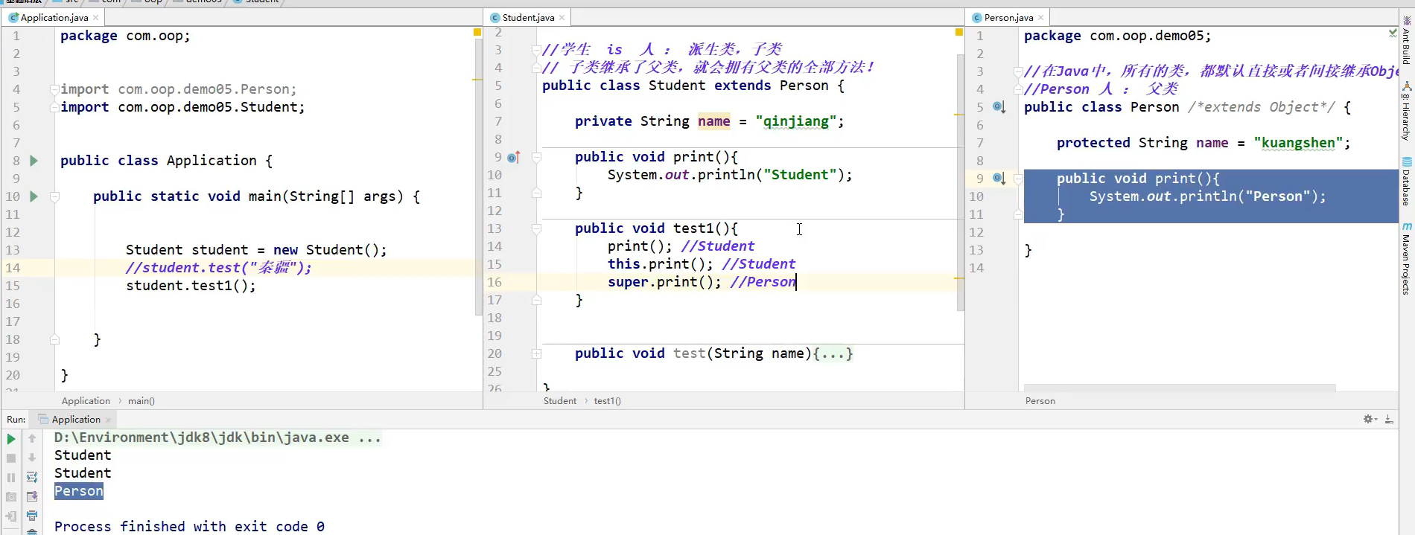Click the java.exe command line in console
The image size is (1415, 535).
coord(217,438)
